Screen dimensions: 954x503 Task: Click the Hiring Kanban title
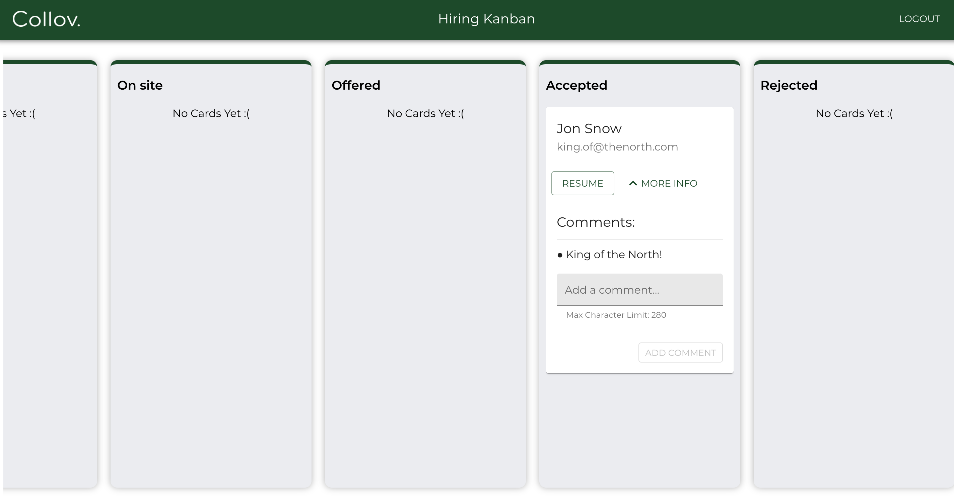[x=486, y=19]
